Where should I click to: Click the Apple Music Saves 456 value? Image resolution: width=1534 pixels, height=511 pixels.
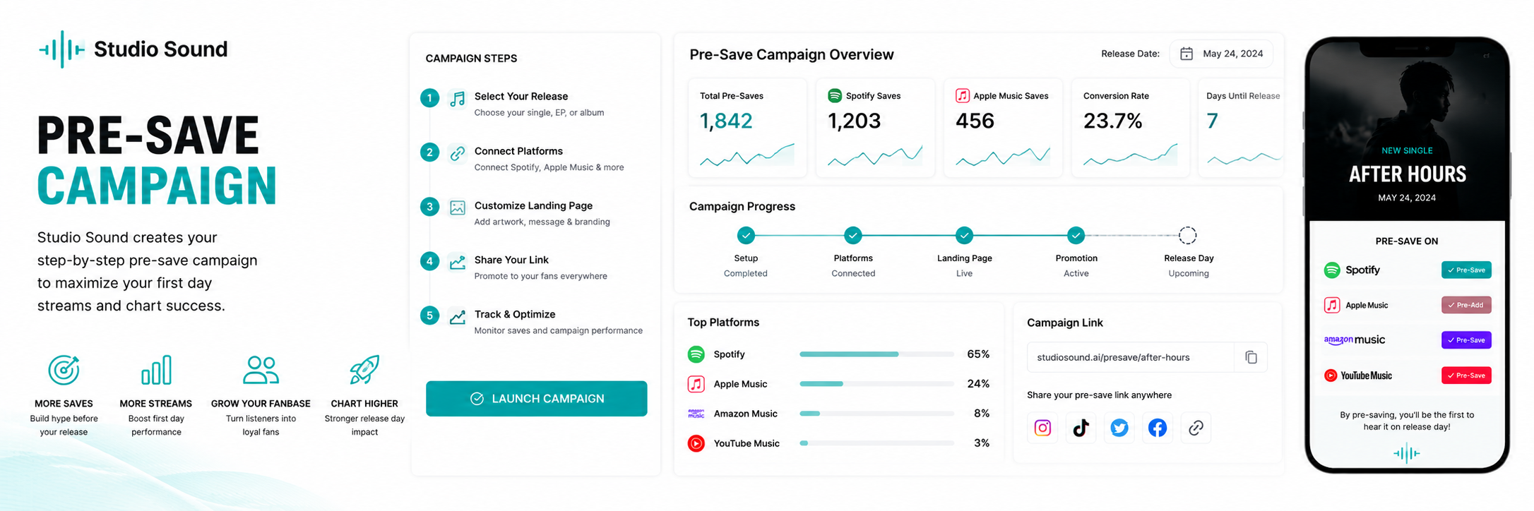click(975, 121)
